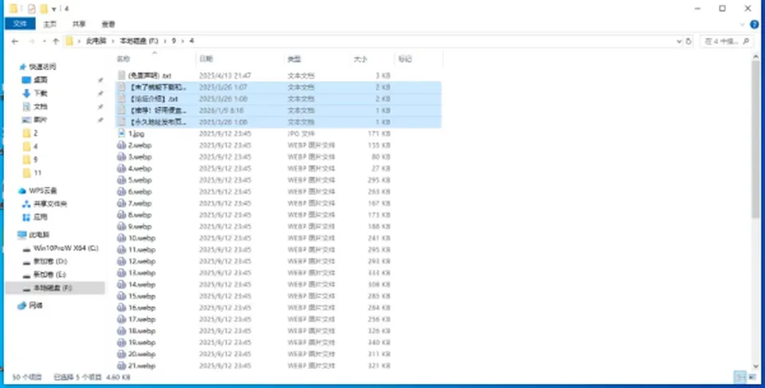The height and width of the screenshot is (388, 765).
Task: Select the 13.webp file
Action: point(142,273)
